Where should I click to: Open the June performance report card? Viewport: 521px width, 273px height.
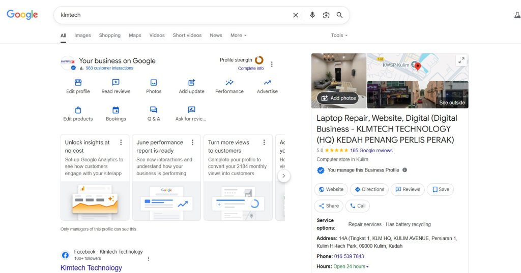[x=166, y=178]
